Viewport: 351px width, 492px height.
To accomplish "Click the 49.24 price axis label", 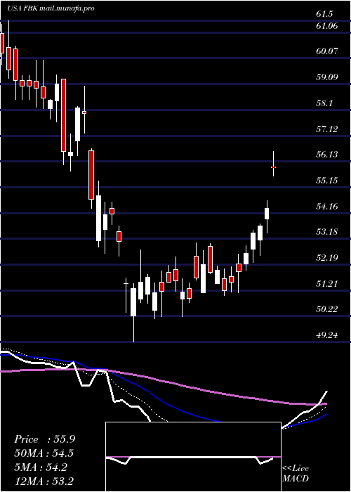I will [x=327, y=335].
